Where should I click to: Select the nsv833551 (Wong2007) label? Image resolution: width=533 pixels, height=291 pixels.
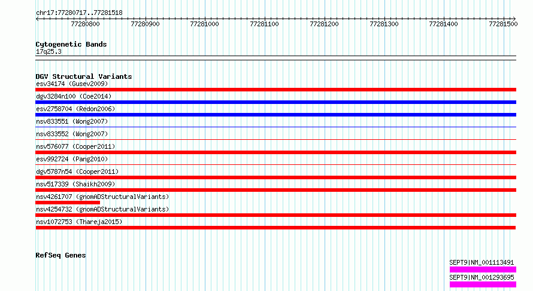[x=72, y=121]
